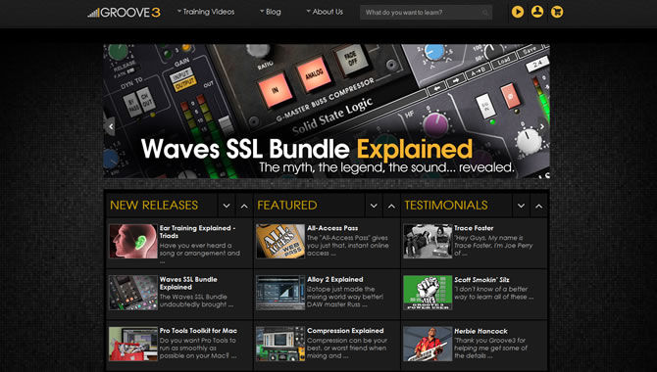657x372 pixels.
Task: Open All-Access Pass thumbnail image
Action: click(x=280, y=241)
